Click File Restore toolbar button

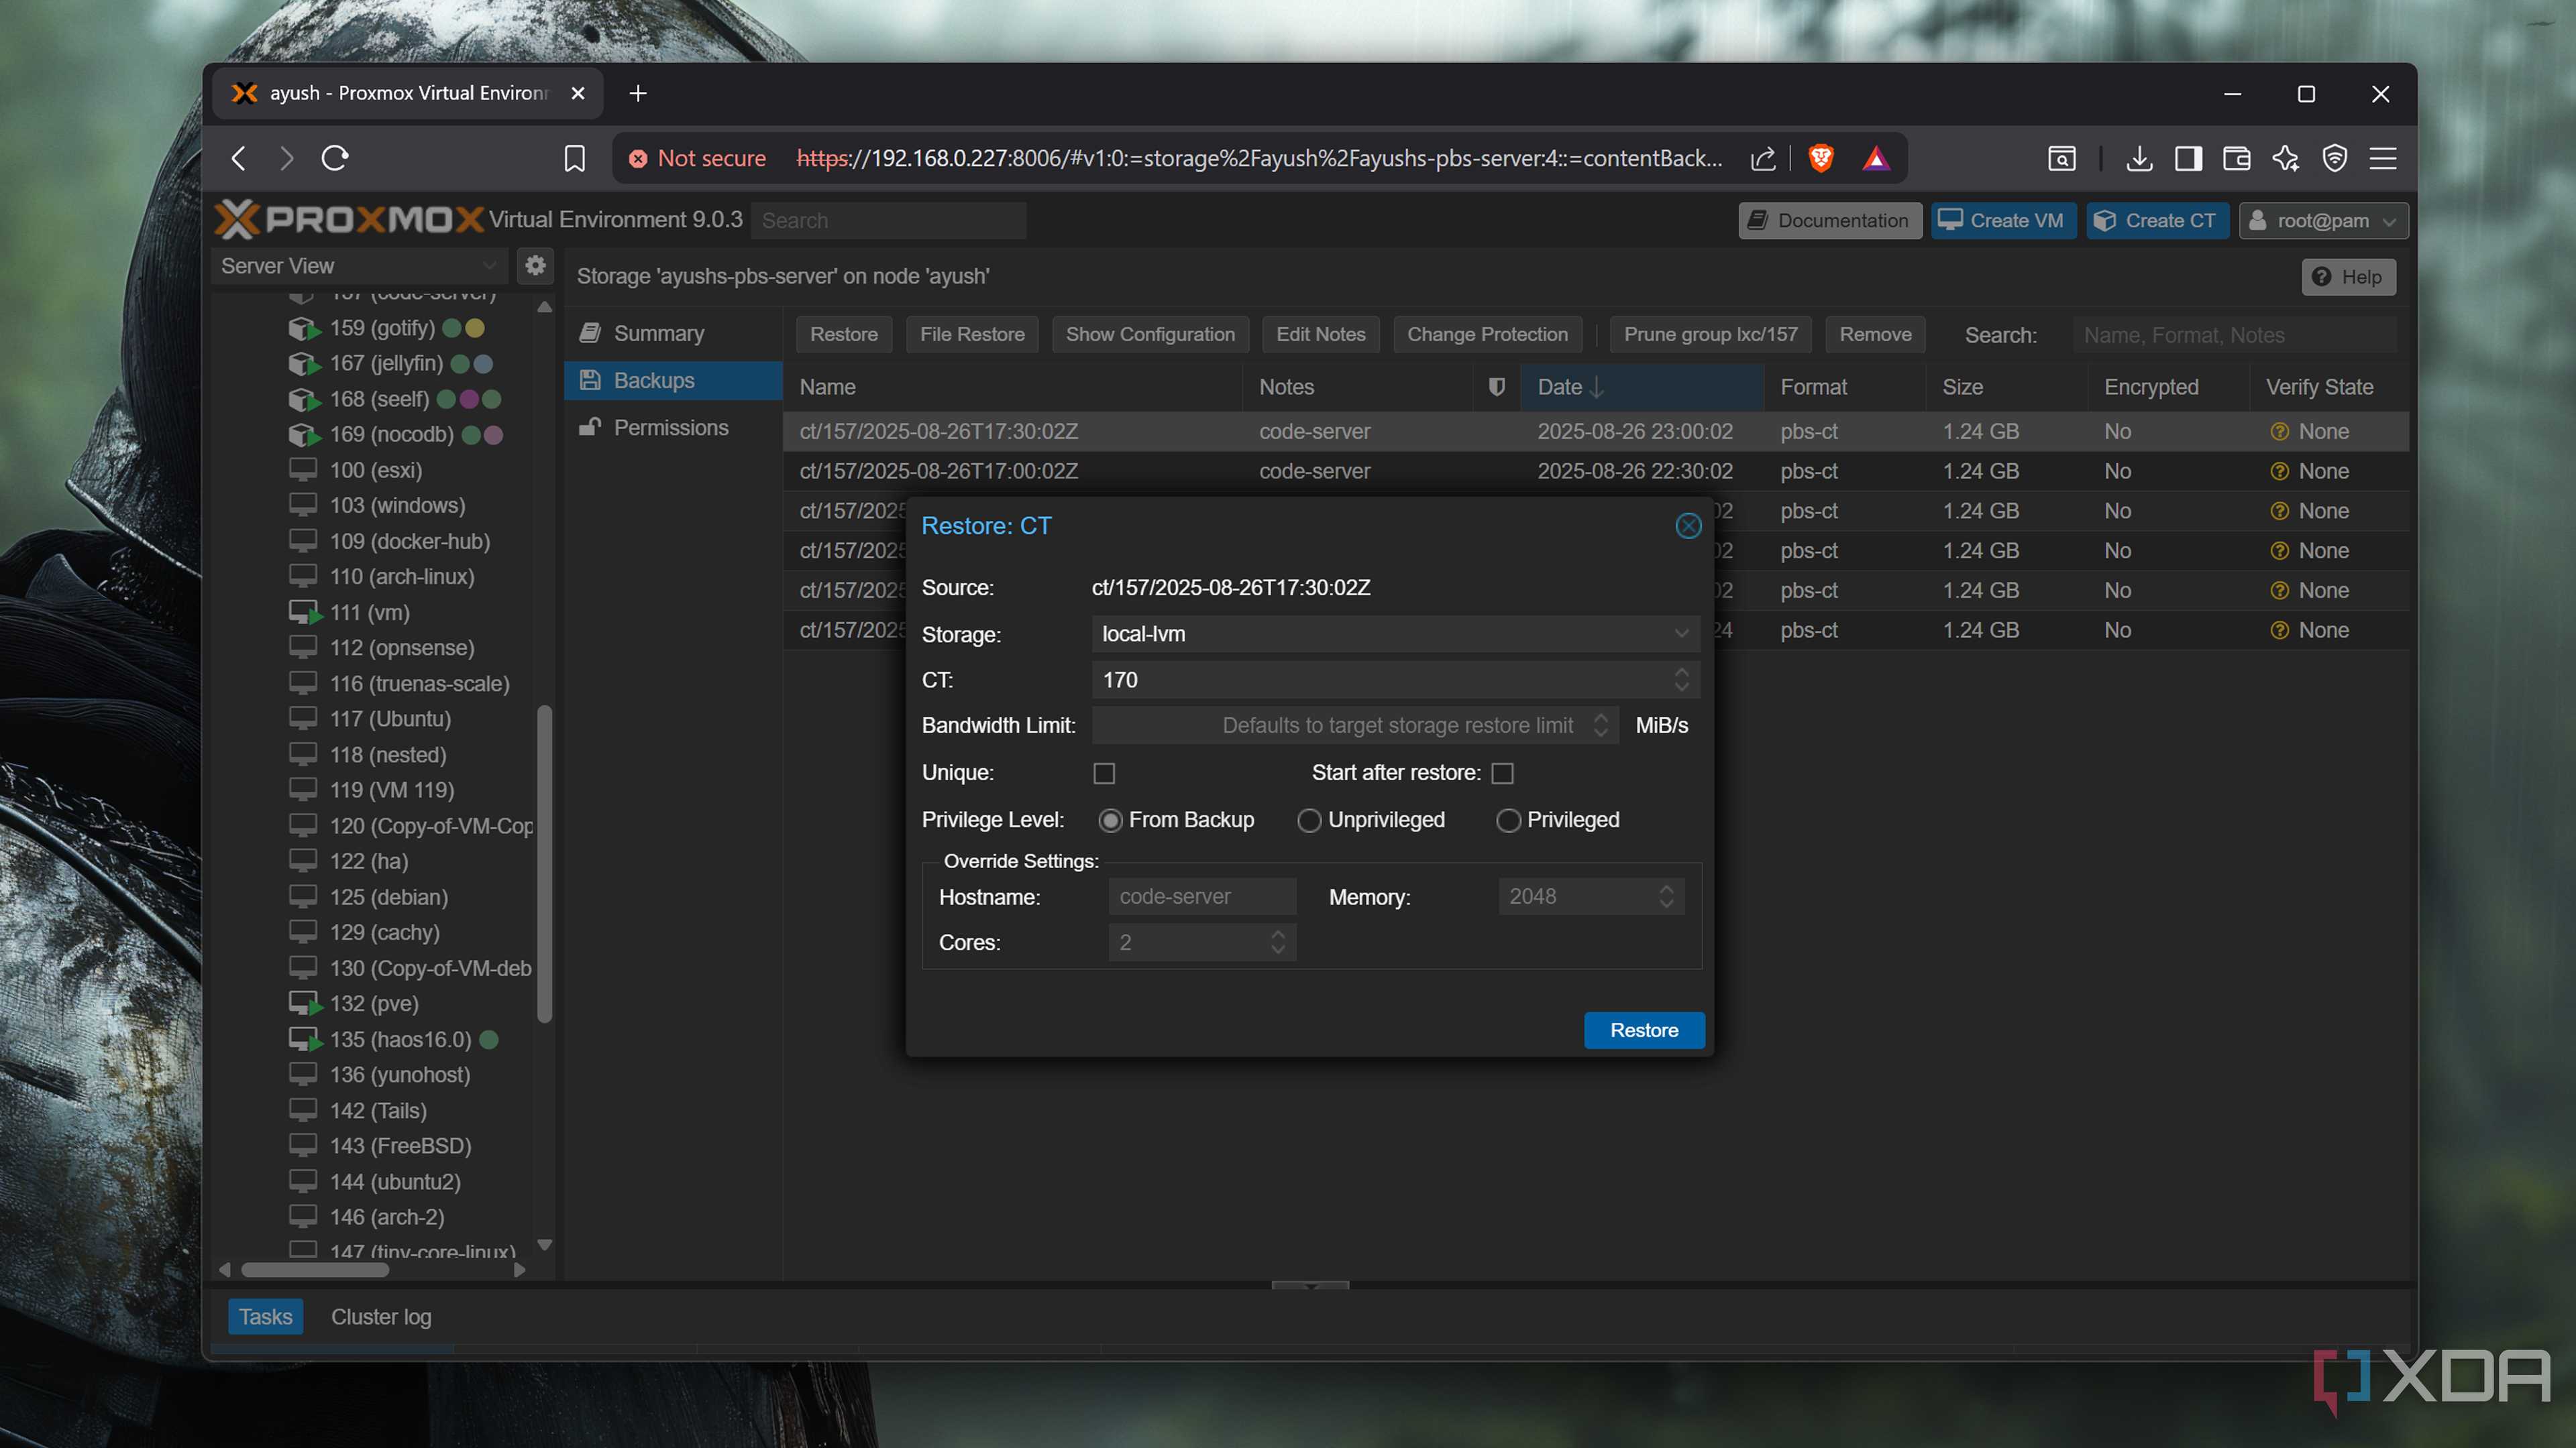point(972,335)
